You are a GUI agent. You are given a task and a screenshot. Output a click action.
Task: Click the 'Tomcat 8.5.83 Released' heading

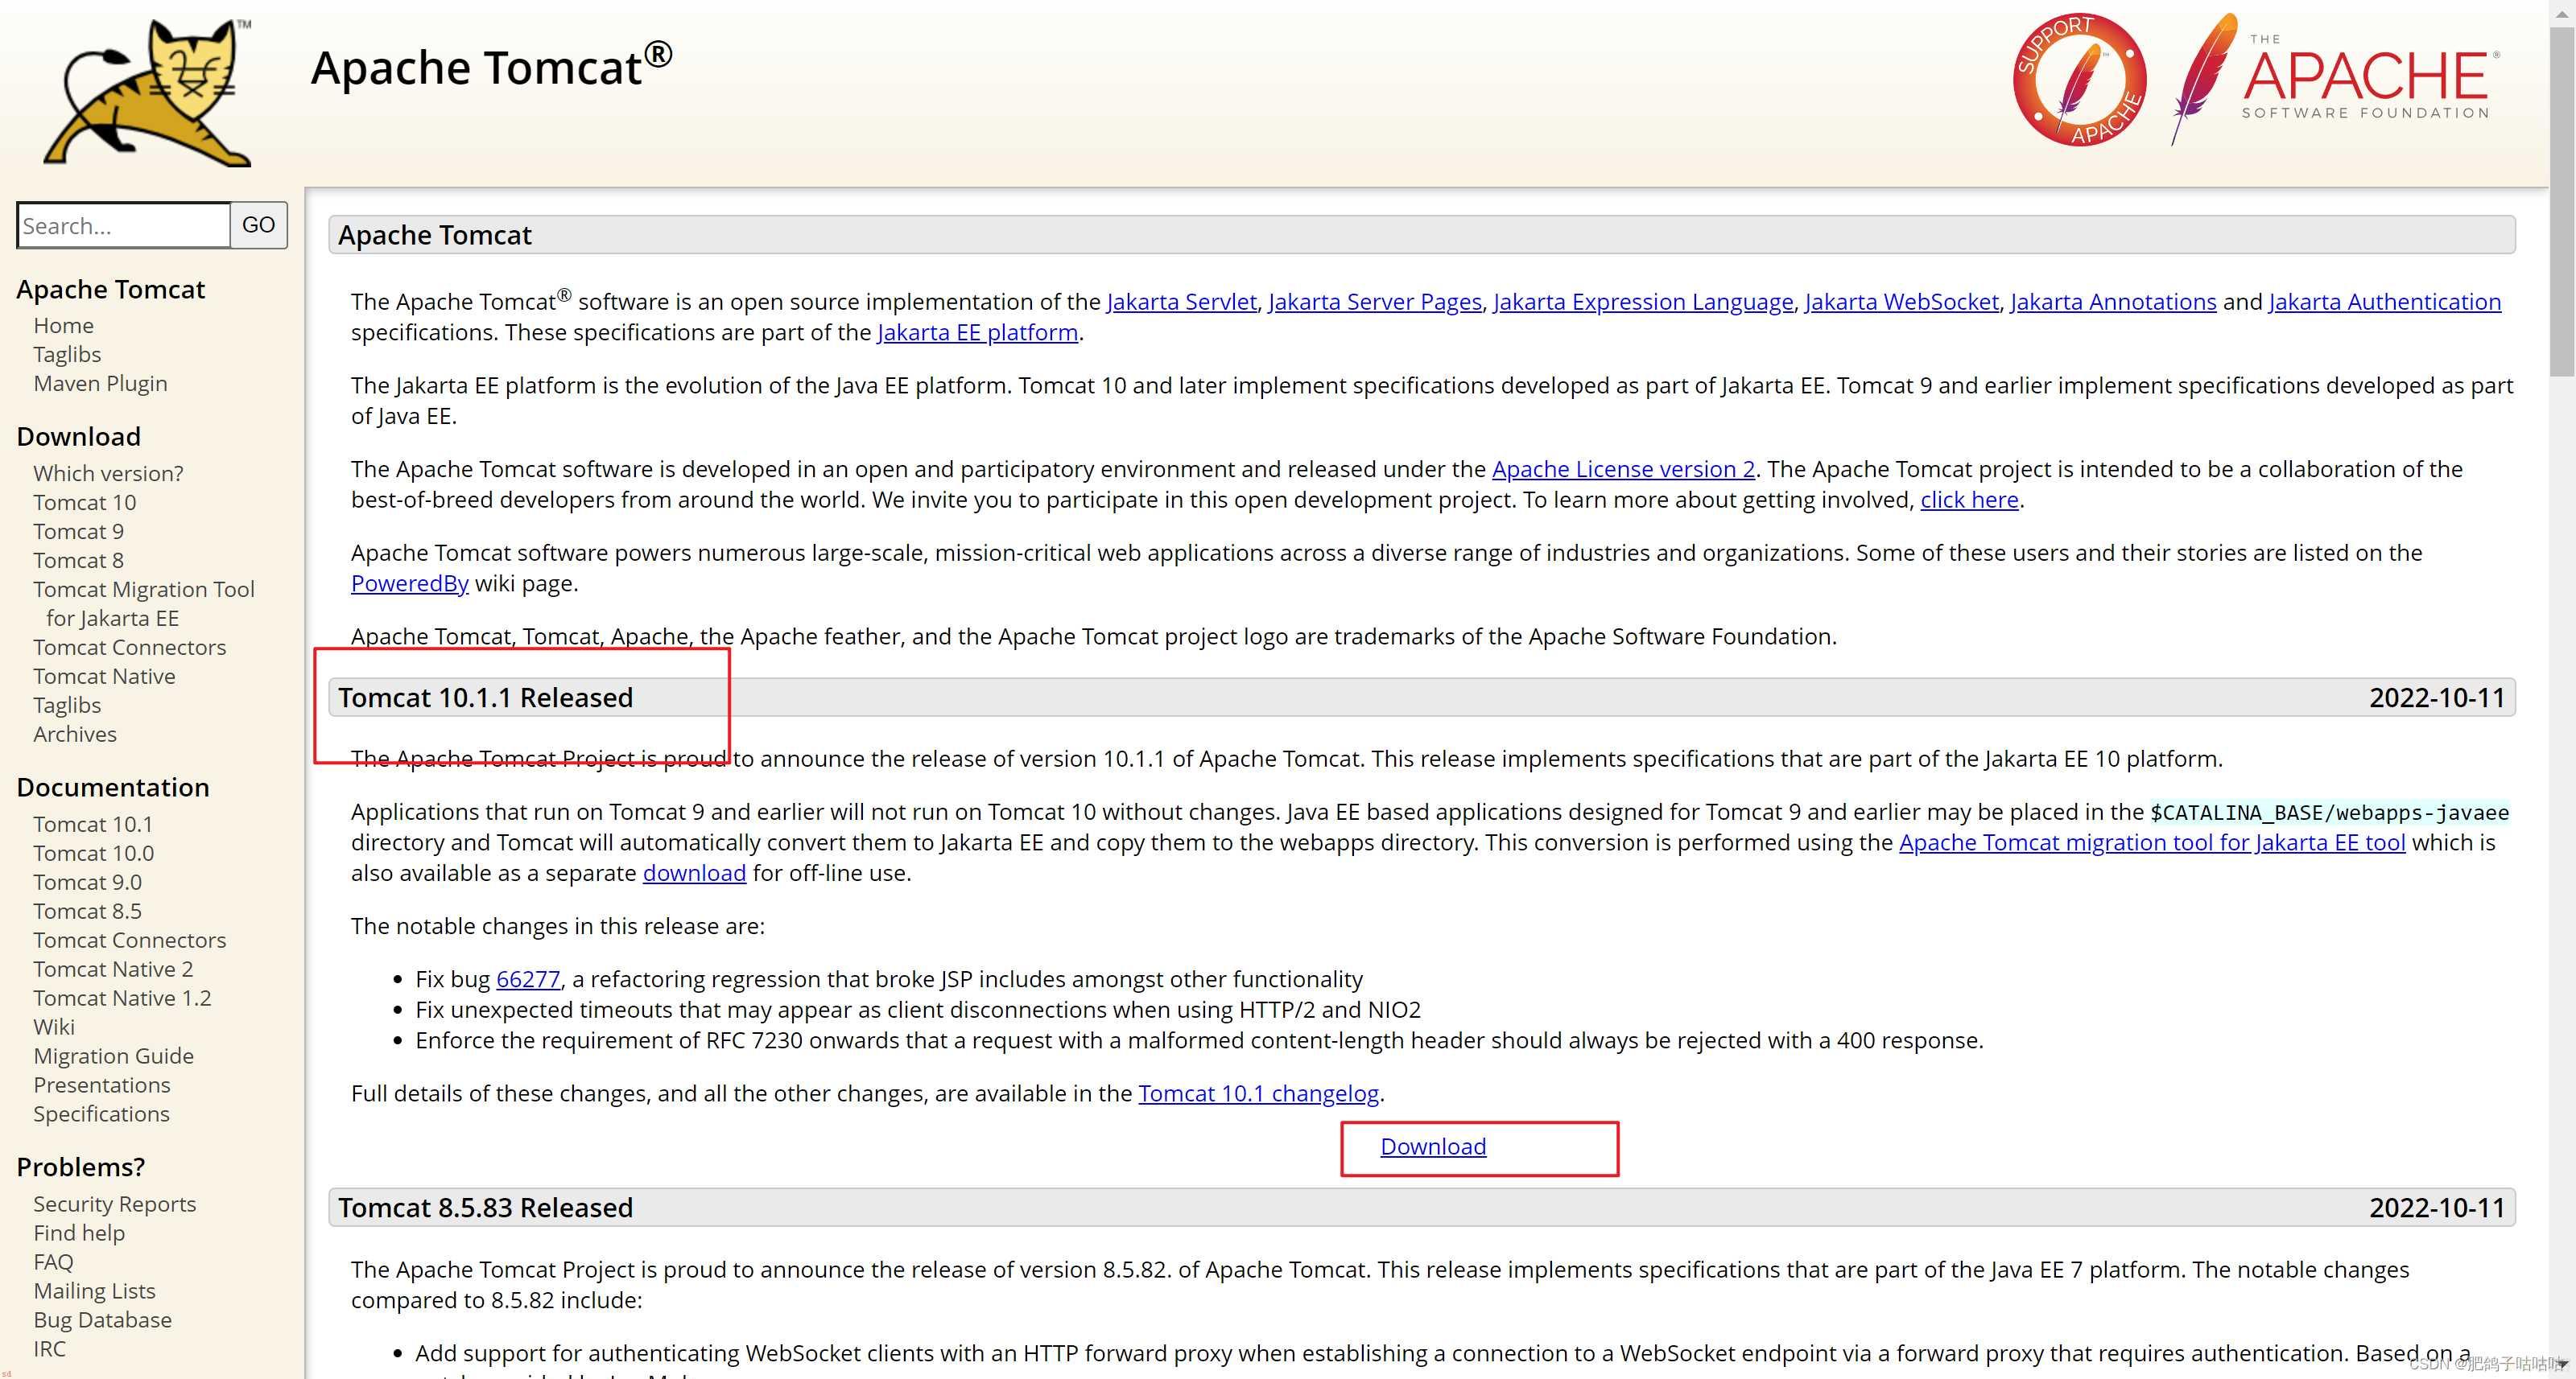point(485,1208)
